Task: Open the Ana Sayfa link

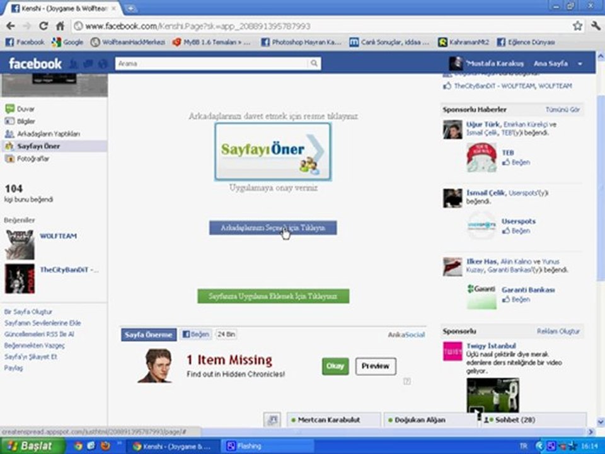Action: tap(551, 64)
